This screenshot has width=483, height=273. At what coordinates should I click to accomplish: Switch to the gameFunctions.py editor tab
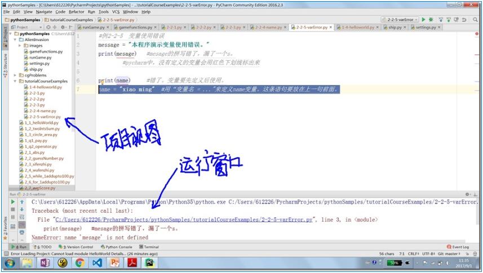(x=135, y=27)
